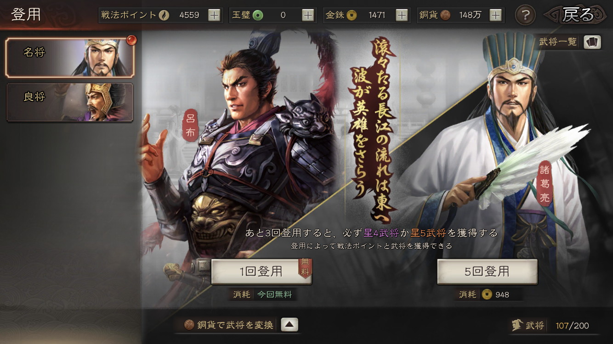Image resolution: width=613 pixels, height=344 pixels.
Task: Click the plus icon beside 銅貨
Action: tap(495, 15)
